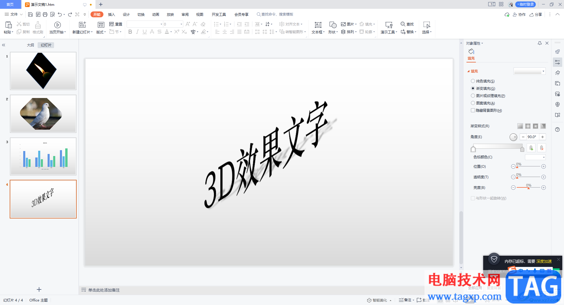Open the font name dropdown
This screenshot has height=305, width=564.
[x=161, y=24]
